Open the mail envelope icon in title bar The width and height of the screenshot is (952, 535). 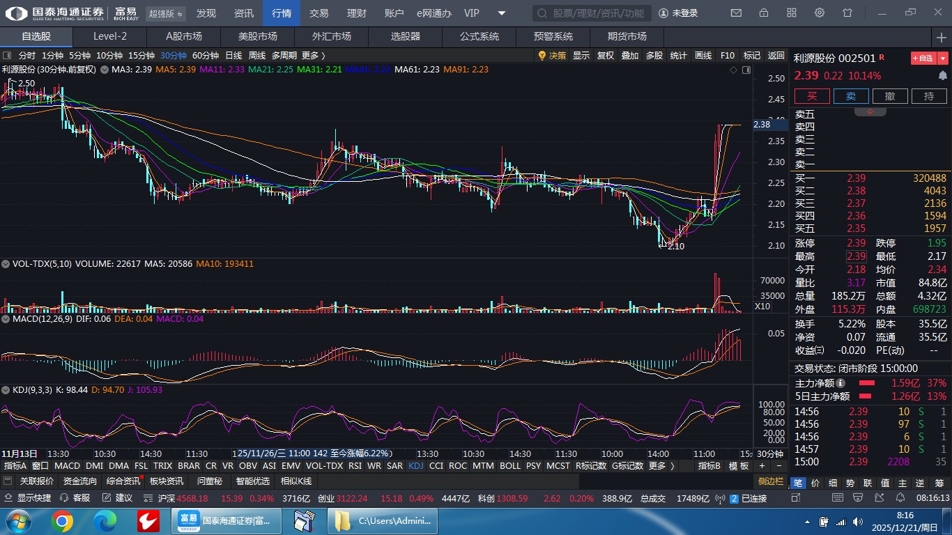click(736, 13)
